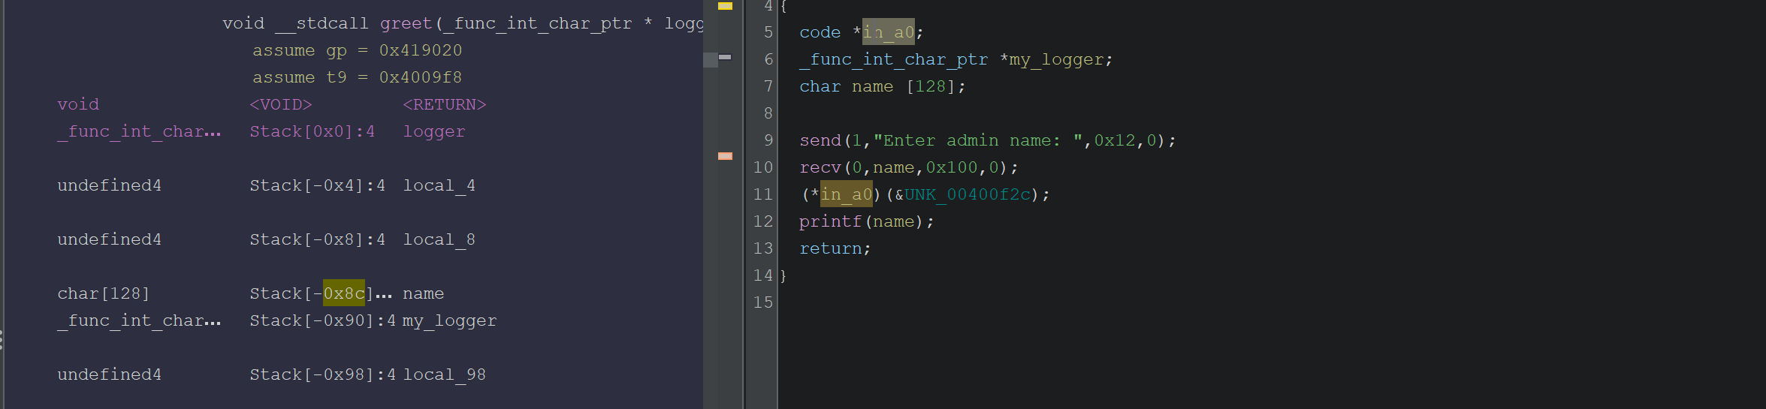Image resolution: width=1766 pixels, height=409 pixels.
Task: Click the "Enter admin name: " string literal
Action: (977, 140)
